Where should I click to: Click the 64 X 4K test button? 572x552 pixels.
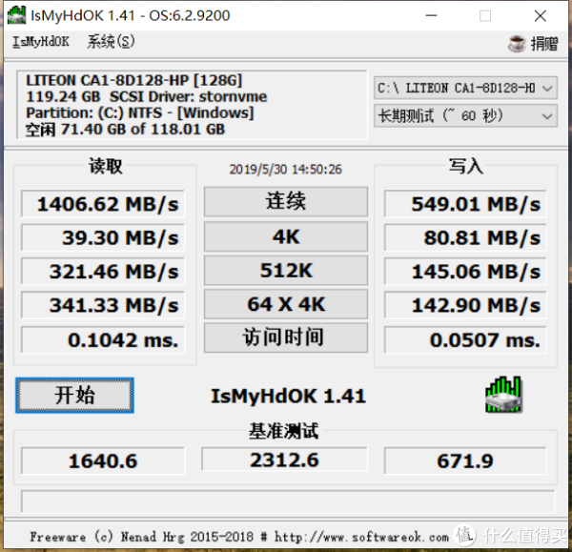click(286, 304)
